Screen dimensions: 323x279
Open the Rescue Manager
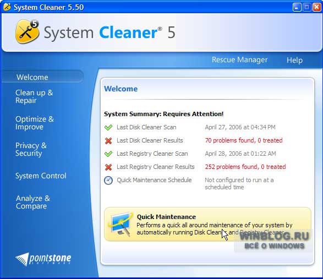(239, 60)
